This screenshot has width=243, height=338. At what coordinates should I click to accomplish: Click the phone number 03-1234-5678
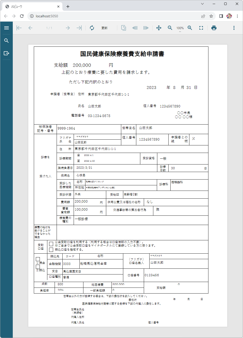click(x=99, y=116)
